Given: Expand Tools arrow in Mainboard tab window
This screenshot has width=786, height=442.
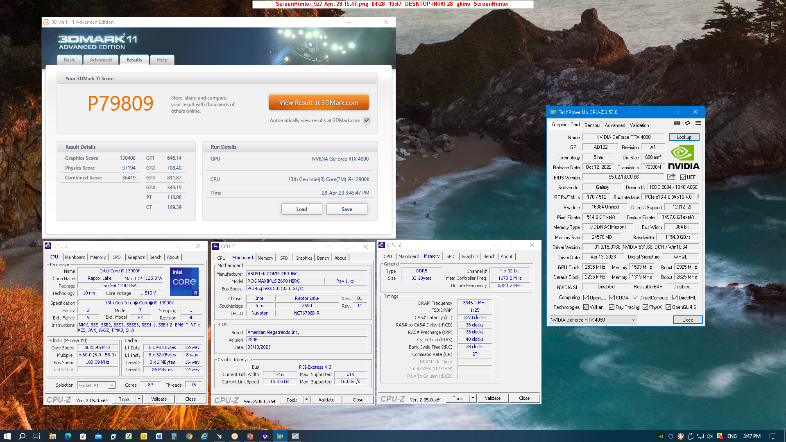Looking at the screenshot, I should (x=306, y=400).
